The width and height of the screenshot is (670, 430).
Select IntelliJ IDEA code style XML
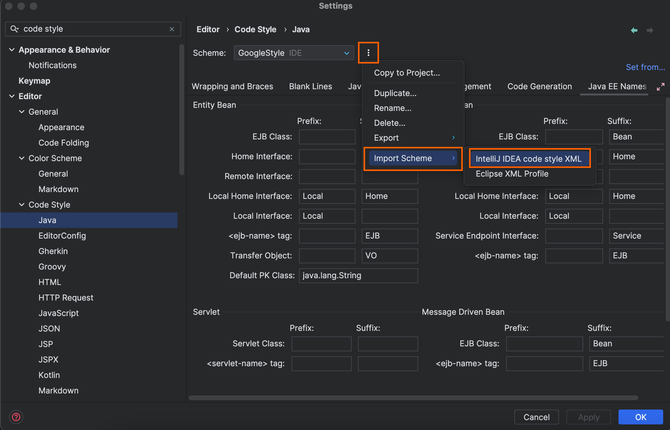529,159
